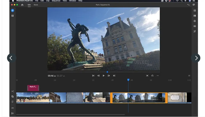
Task: Select the scissors Split clip tool
Action: [x=12, y=91]
